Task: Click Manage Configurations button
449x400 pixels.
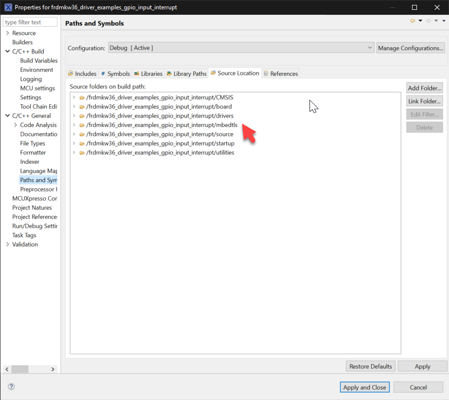Action: 411,48
